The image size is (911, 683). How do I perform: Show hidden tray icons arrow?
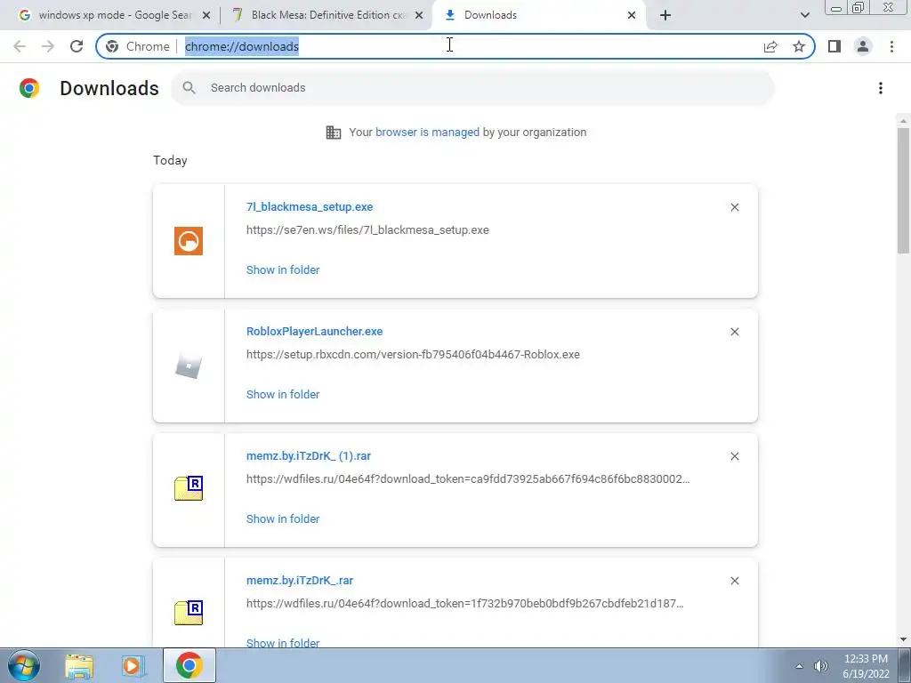point(799,666)
